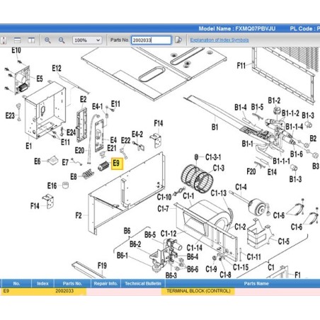Screen dimensions: 320x320
Task: Click the C1-11 part label
Action: 254,256
